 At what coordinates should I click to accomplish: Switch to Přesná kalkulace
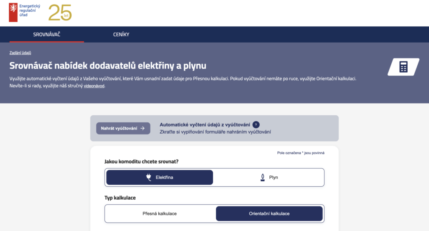pos(160,213)
